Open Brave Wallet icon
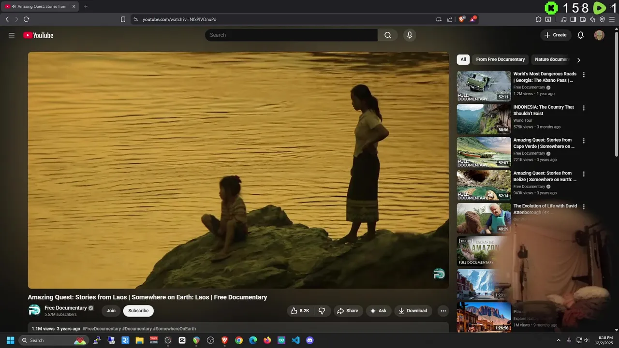This screenshot has width=619, height=348. point(583,19)
